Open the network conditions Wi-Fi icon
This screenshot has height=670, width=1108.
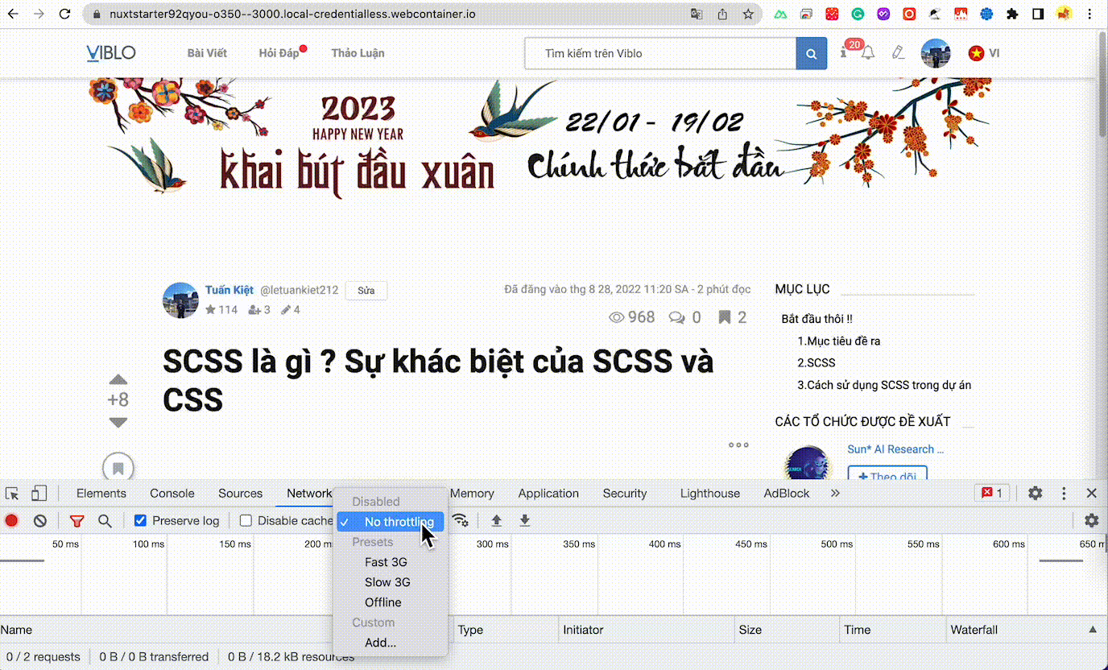click(461, 521)
